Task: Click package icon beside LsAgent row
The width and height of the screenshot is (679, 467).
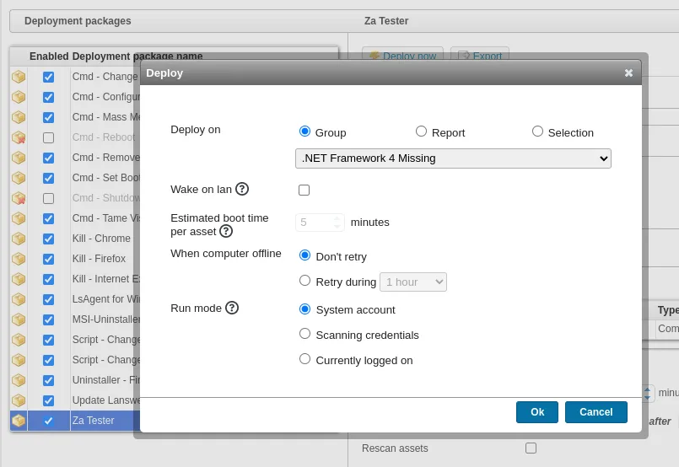Action: (x=19, y=299)
